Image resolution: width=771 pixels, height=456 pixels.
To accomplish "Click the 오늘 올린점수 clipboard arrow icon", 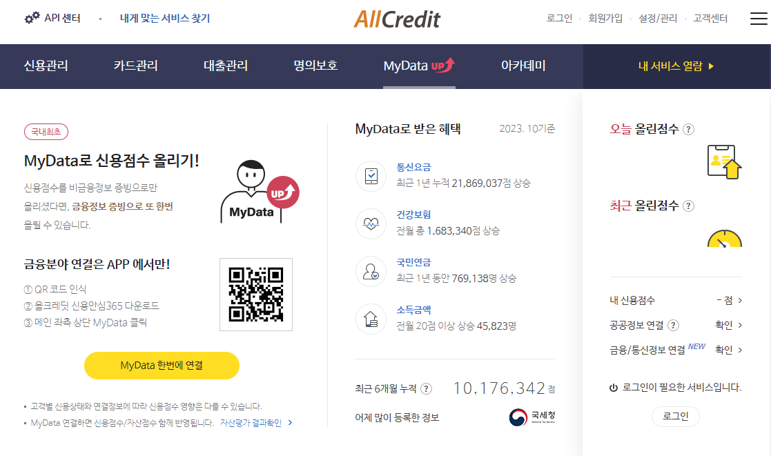I will (724, 162).
